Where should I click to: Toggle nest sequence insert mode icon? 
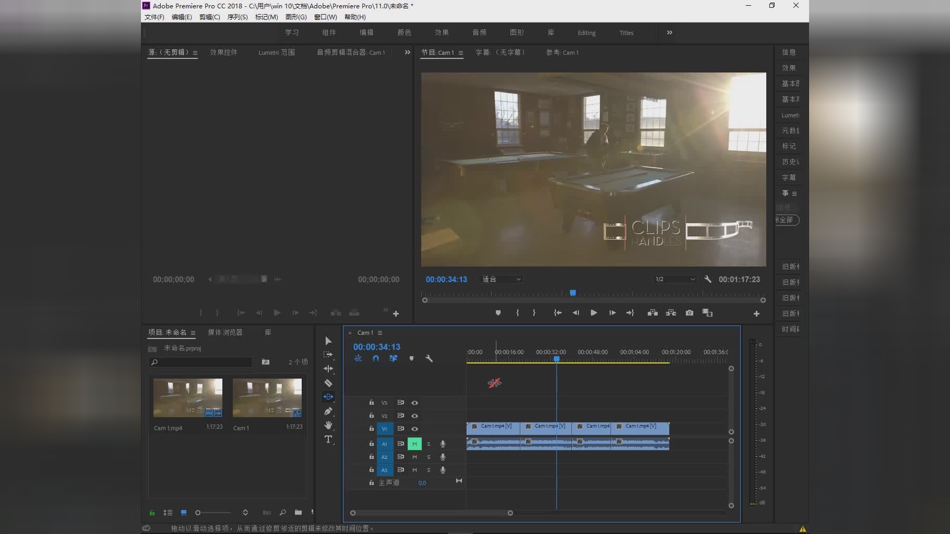[x=358, y=358]
